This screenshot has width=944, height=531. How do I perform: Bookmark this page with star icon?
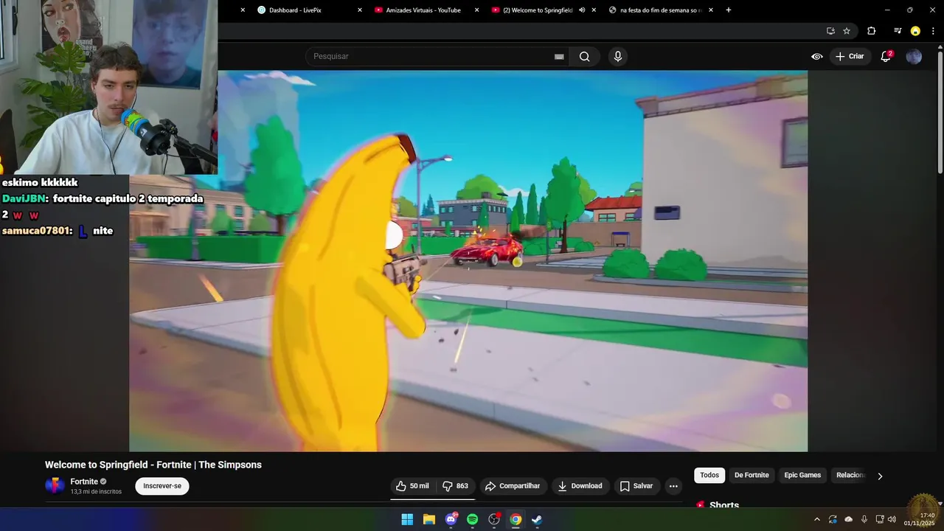point(847,31)
